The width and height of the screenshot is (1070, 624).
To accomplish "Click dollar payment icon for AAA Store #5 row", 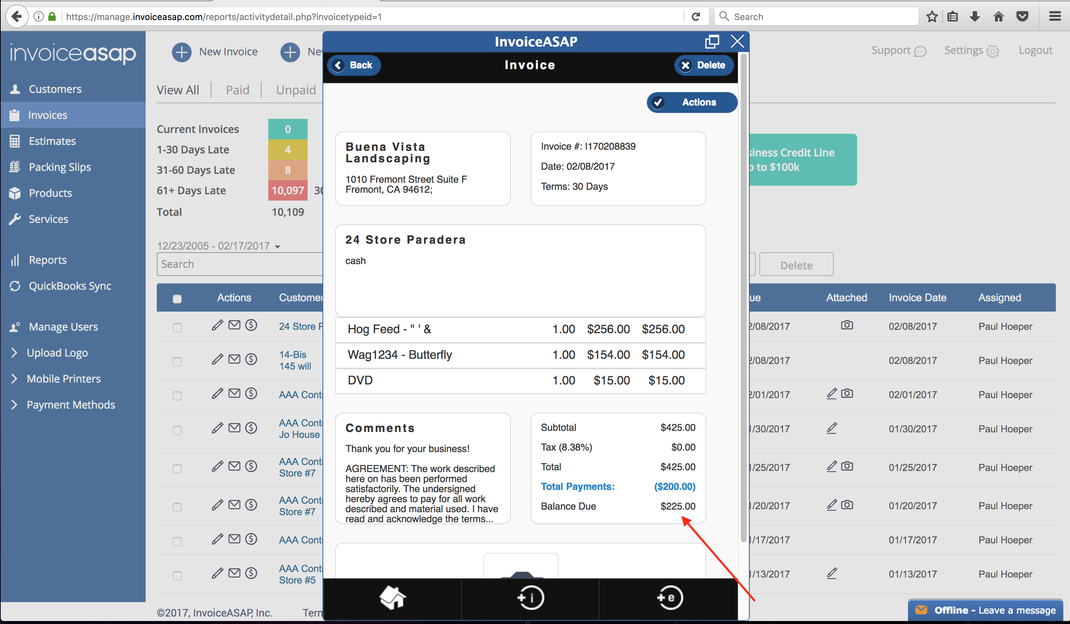I will click(252, 573).
